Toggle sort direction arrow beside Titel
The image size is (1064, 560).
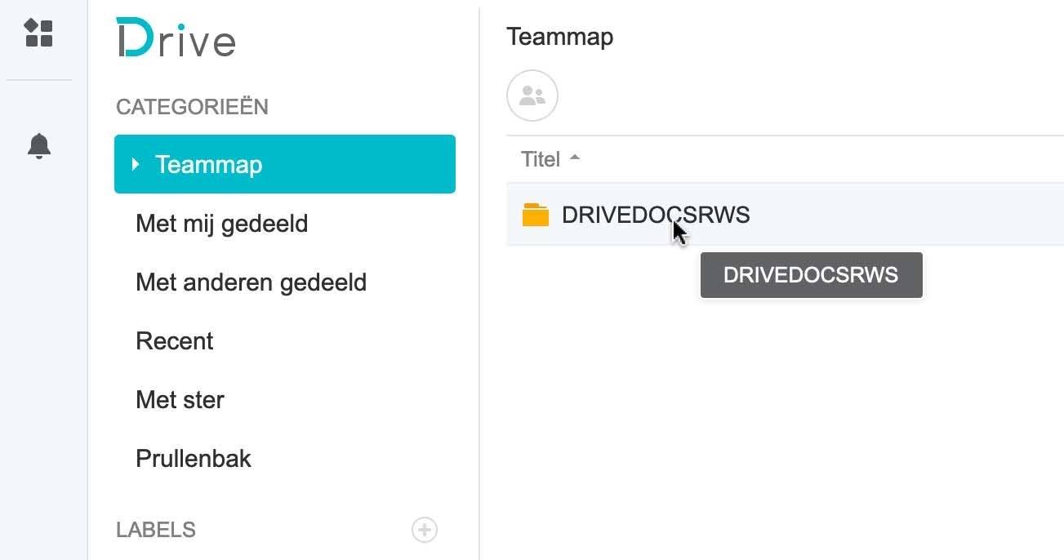(x=575, y=158)
